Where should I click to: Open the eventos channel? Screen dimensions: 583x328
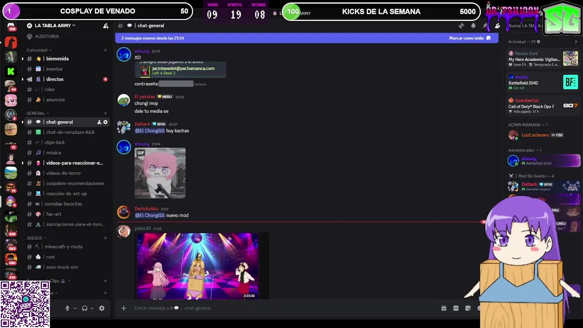(x=66, y=69)
